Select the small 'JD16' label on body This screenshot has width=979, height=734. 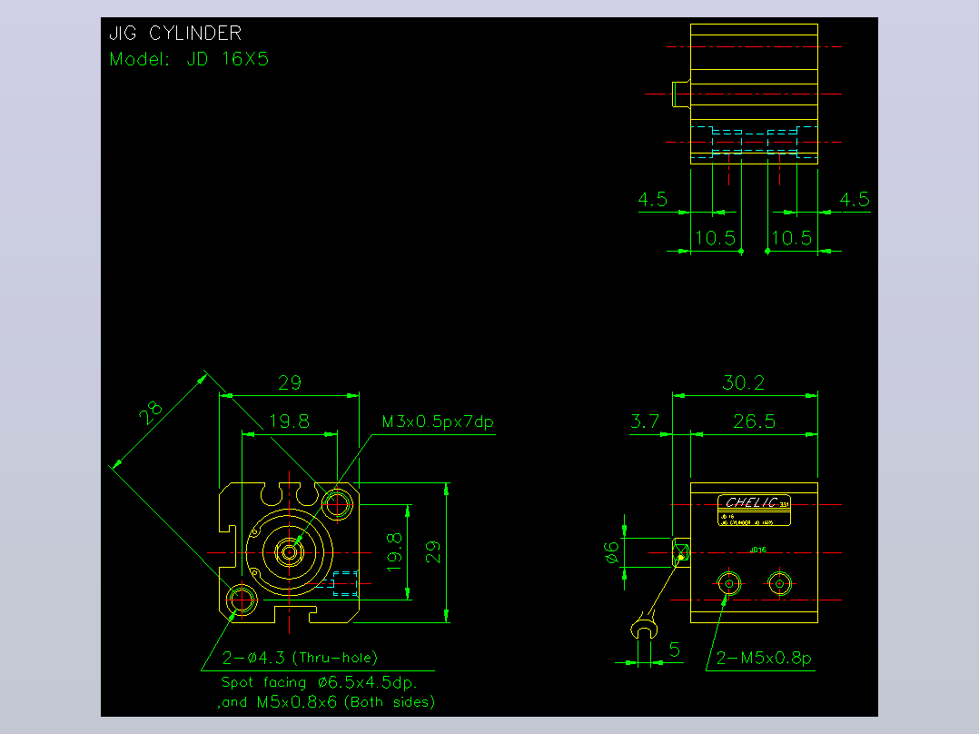[758, 550]
